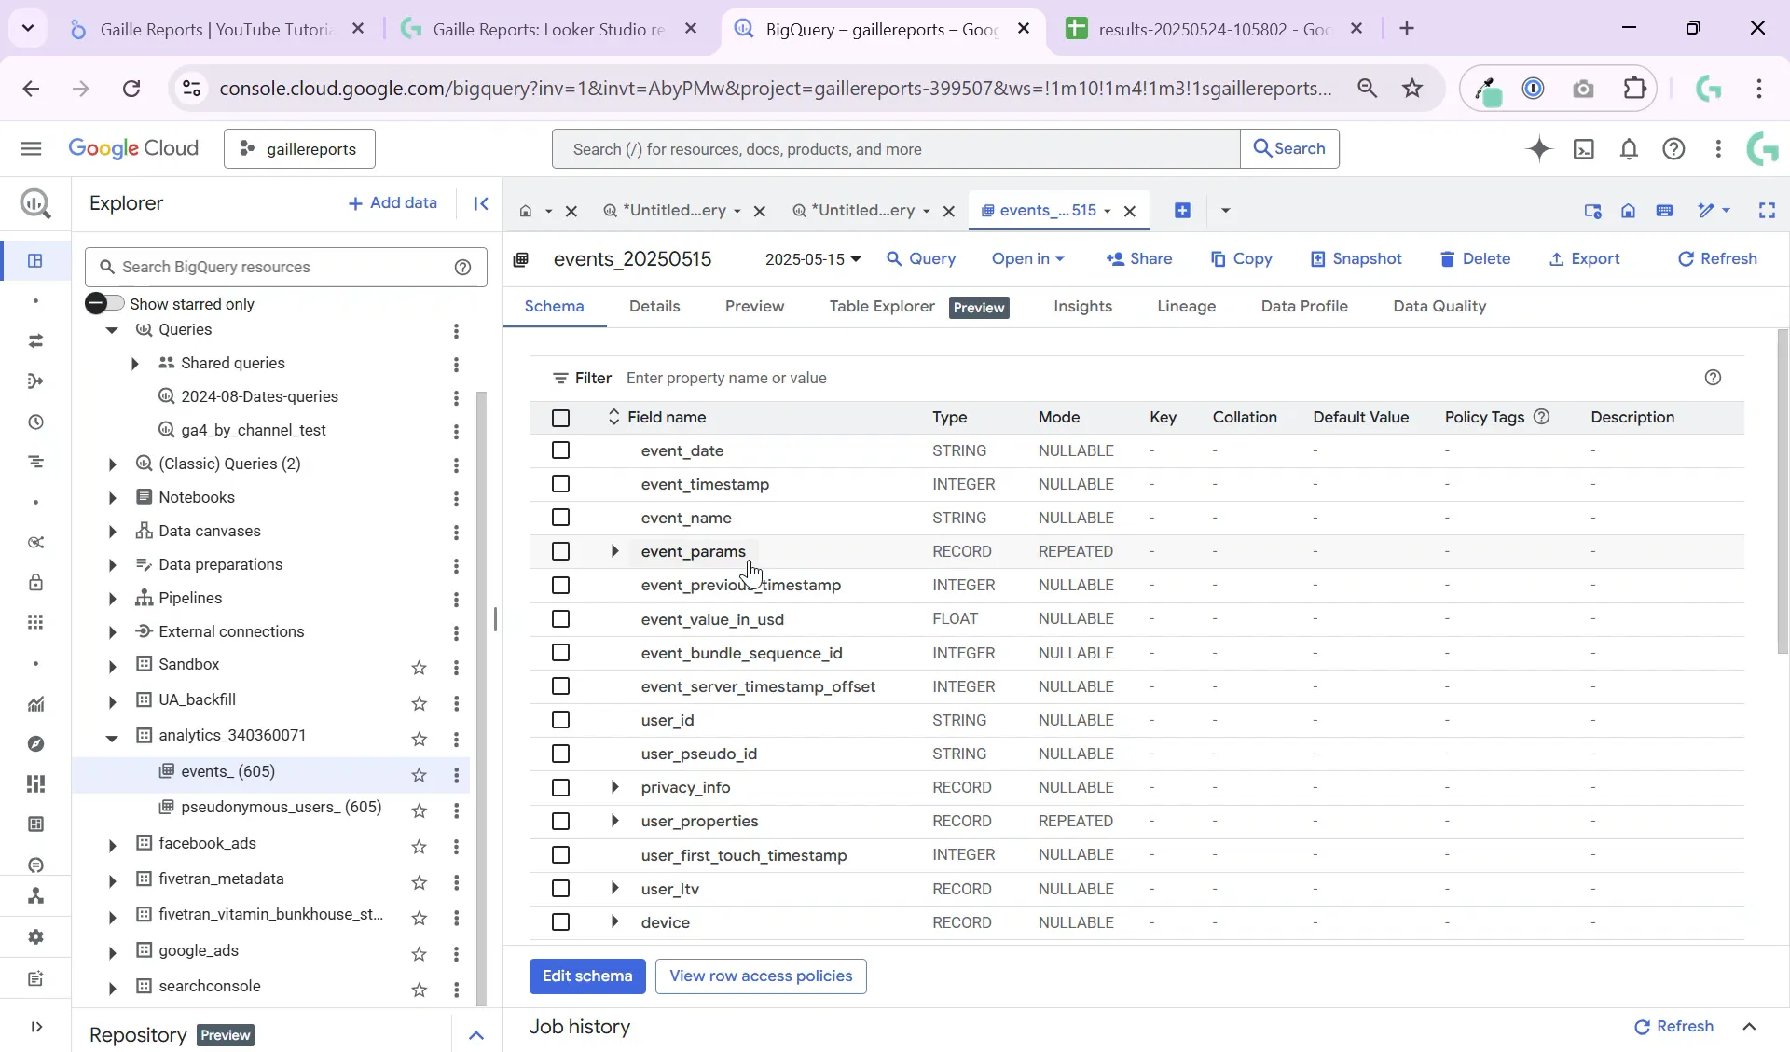This screenshot has height=1052, width=1790.
Task: Star the pseudonymous_users_ table
Action: pos(419,811)
